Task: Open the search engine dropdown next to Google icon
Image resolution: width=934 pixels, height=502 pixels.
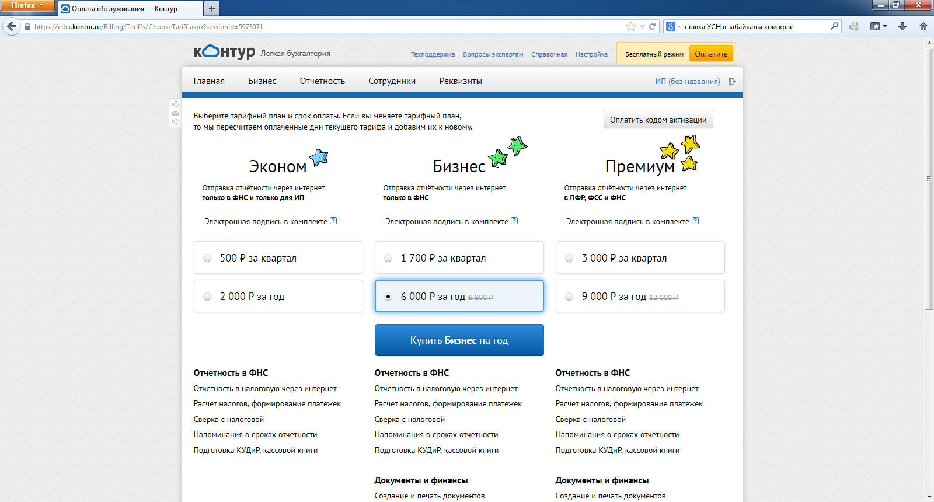Action: [679, 26]
